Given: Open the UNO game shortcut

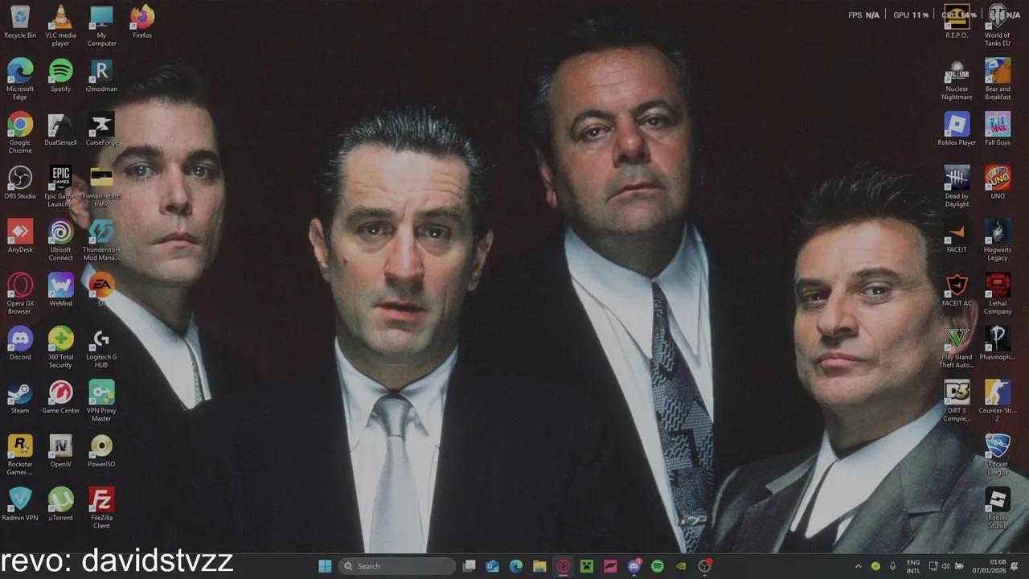Looking at the screenshot, I should point(998,183).
